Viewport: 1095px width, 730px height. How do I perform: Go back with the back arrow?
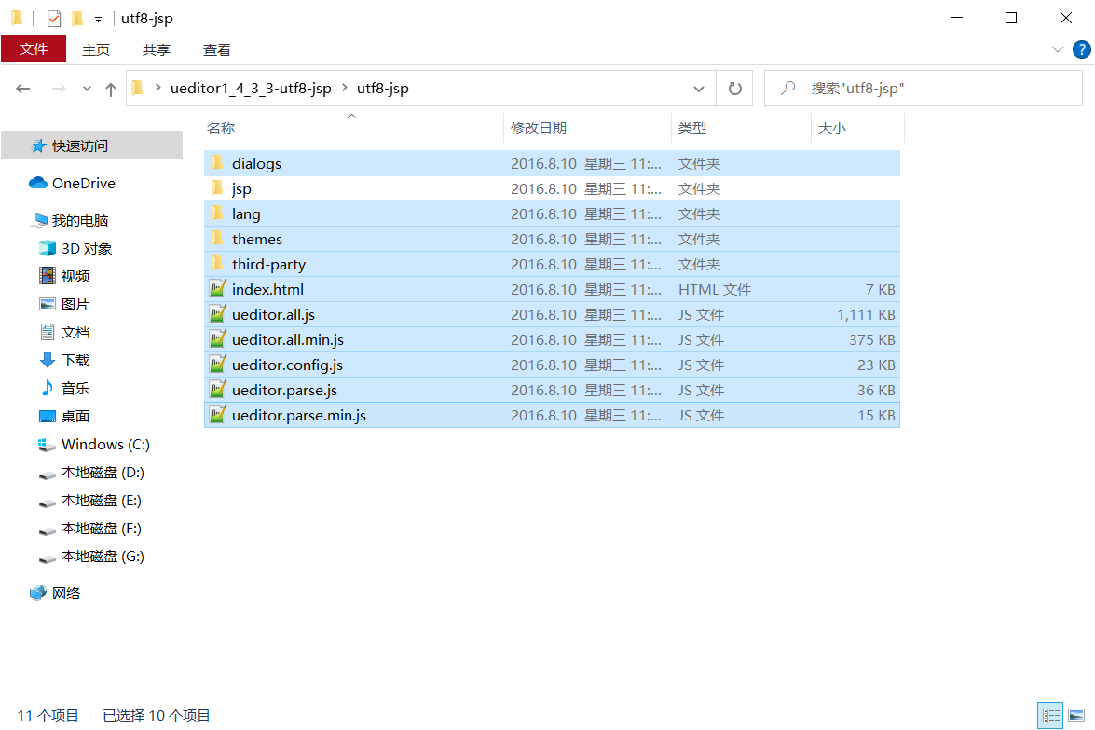[23, 88]
